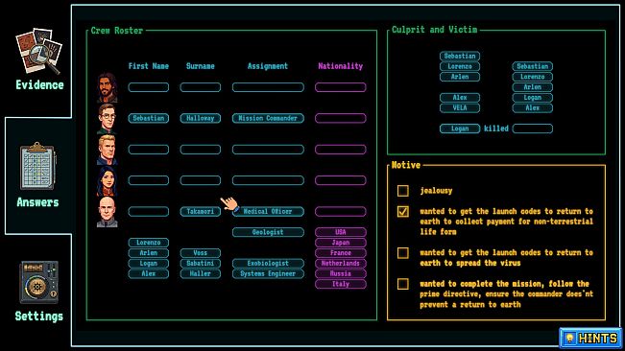Click the HINTS lightbulb button
Image resolution: width=625 pixels, height=351 pixels.
pyautogui.click(x=590, y=339)
